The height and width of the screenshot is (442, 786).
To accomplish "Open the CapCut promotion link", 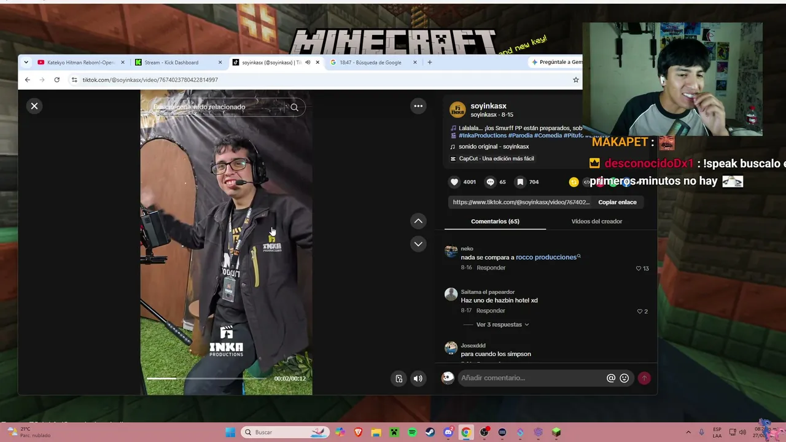I will click(x=492, y=158).
